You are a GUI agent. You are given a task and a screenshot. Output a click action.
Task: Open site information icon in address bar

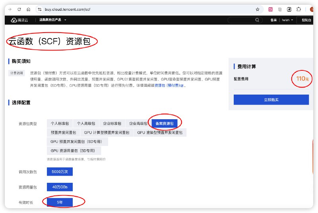(40, 9)
